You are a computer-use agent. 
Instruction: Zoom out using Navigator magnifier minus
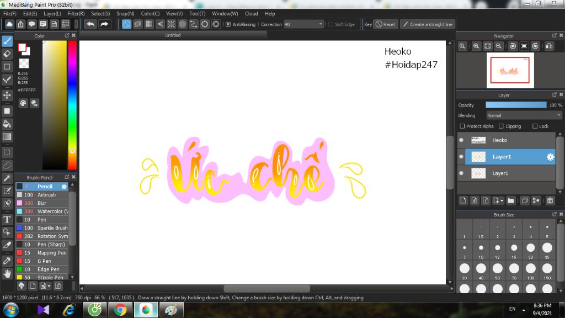[499, 46]
